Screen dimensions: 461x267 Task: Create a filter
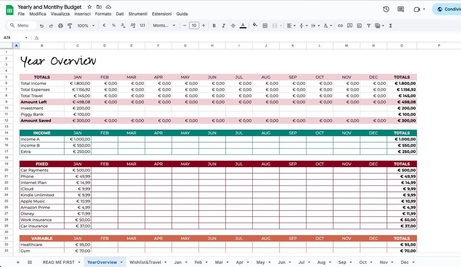tap(368, 25)
